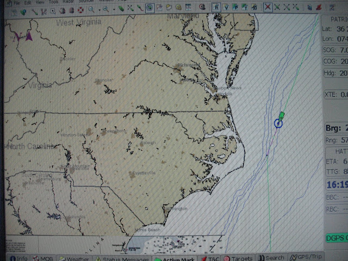Toggle the V vector chart button
The height and width of the screenshot is (261, 348).
[x=226, y=7]
